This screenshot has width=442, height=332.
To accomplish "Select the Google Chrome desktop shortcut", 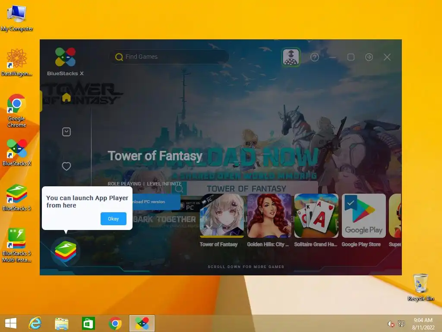I will [16, 111].
